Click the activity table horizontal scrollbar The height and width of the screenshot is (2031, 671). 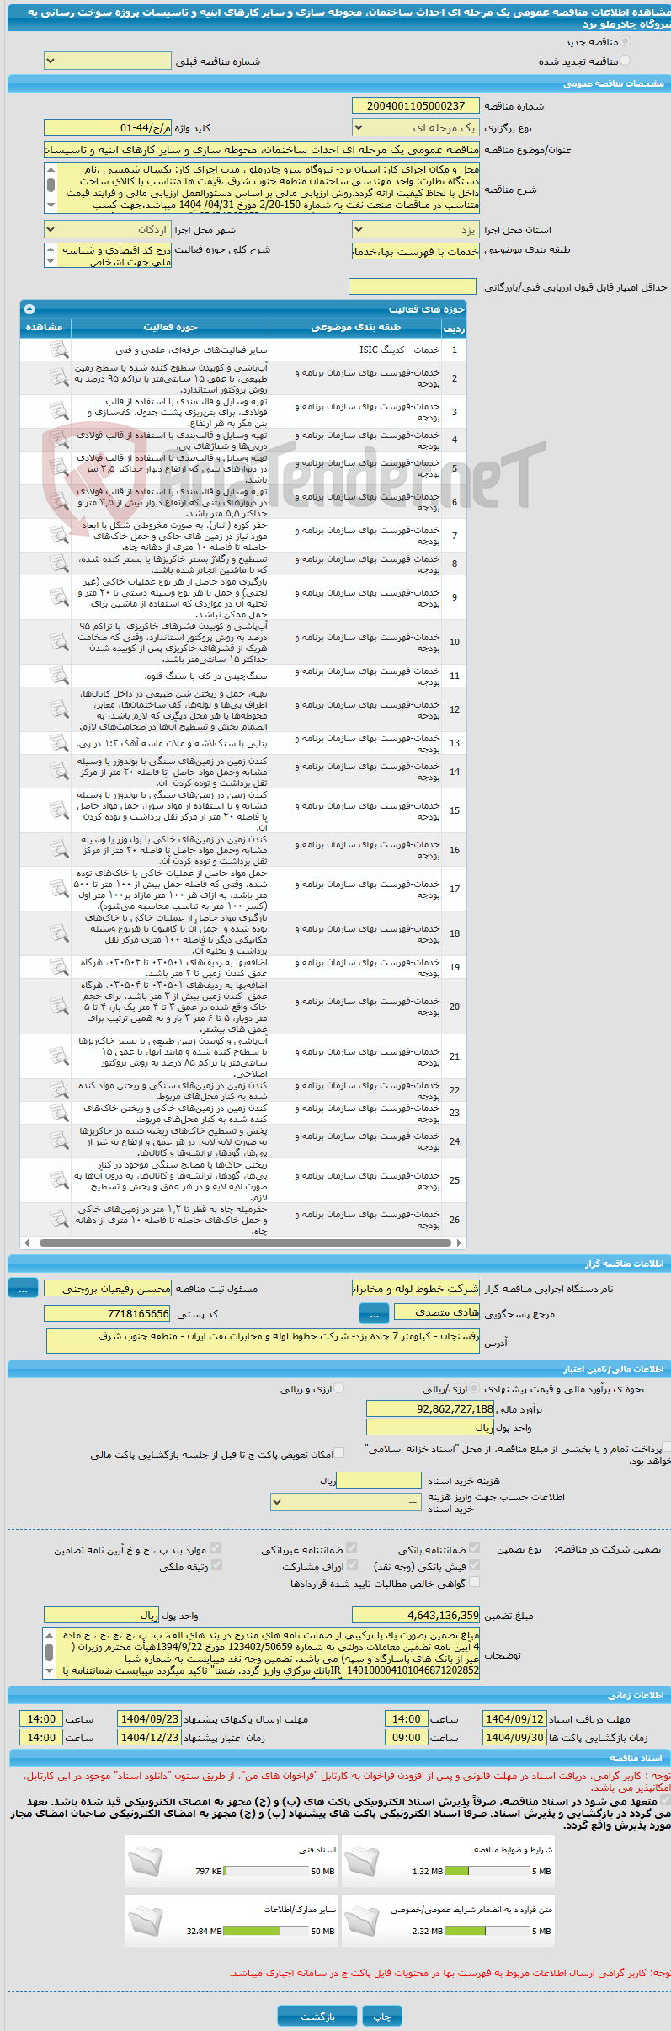[x=244, y=1243]
